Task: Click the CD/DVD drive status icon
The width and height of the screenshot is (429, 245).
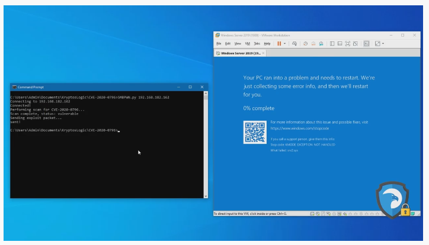Action: (318, 214)
